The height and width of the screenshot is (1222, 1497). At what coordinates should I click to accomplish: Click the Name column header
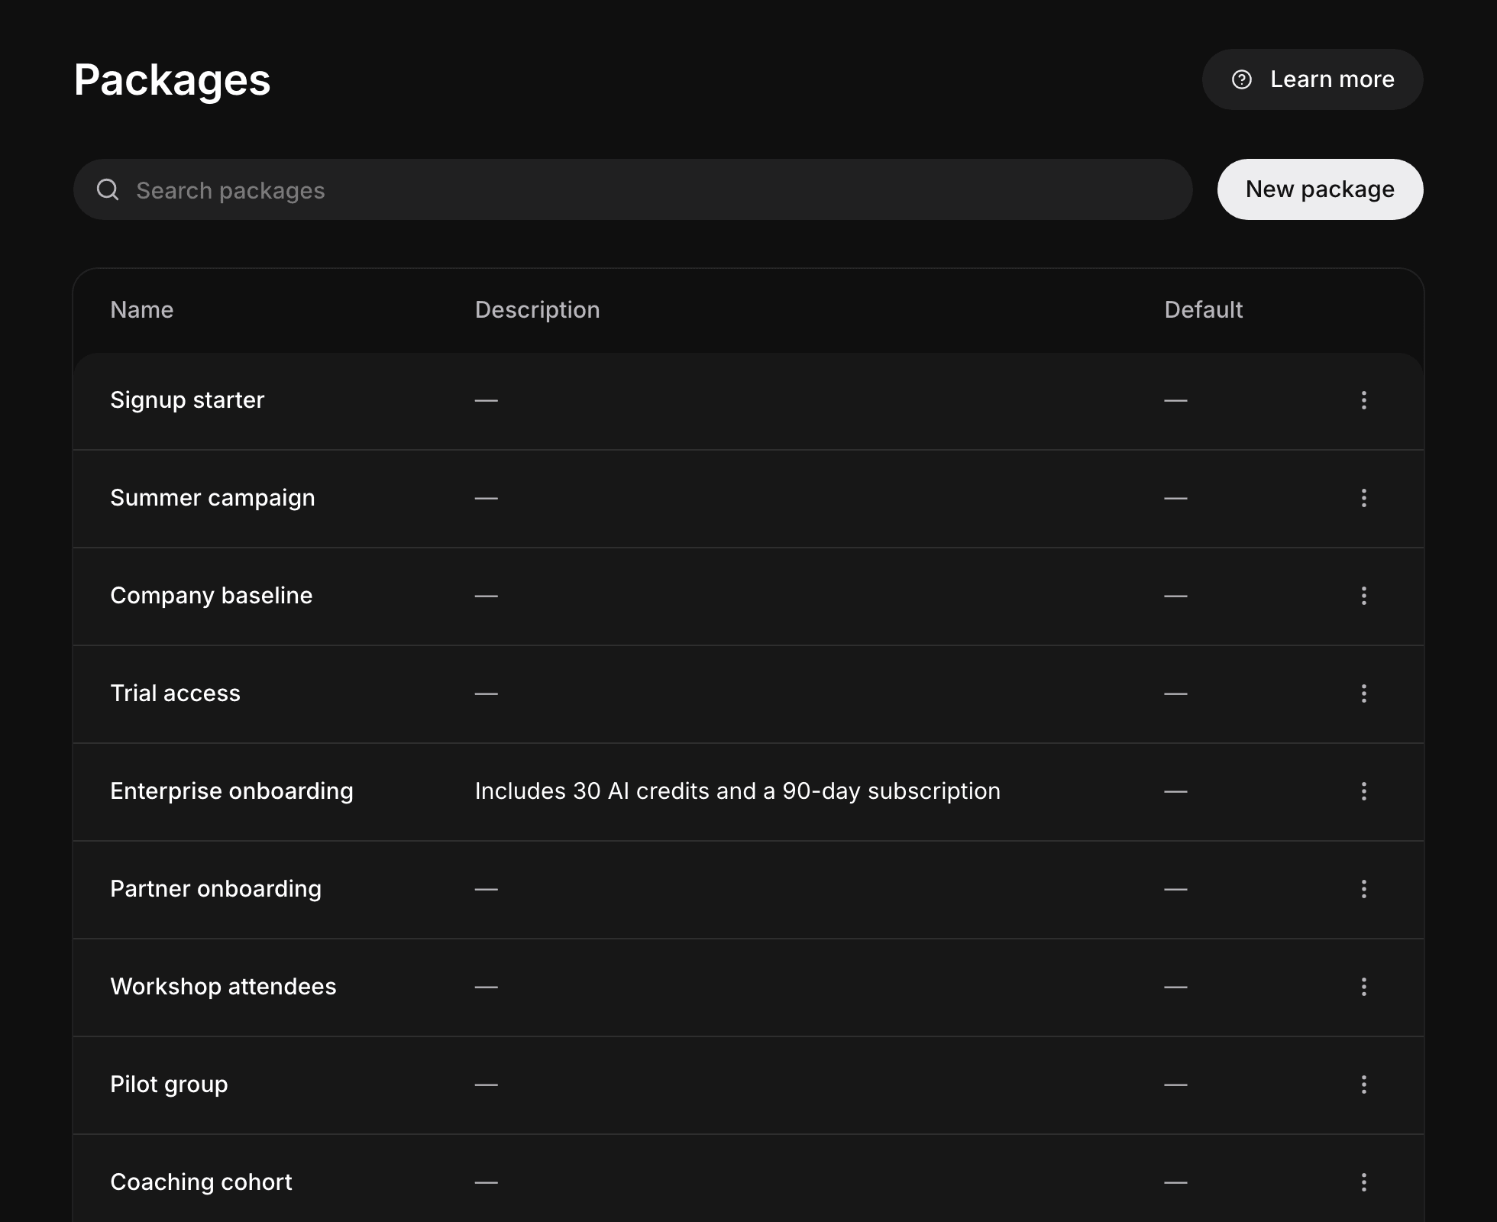point(142,310)
